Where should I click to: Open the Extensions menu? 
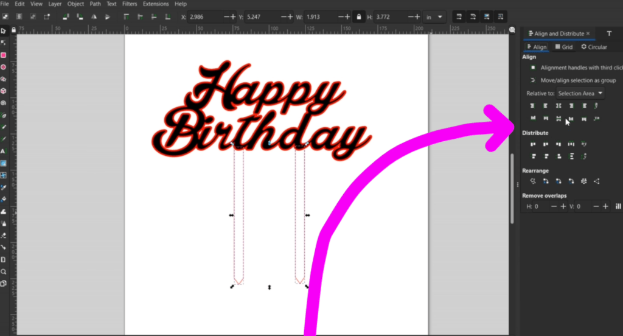(156, 4)
